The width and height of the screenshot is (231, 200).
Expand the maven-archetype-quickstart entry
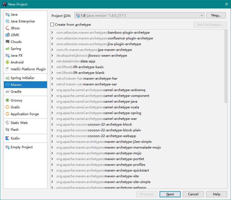point(52,170)
